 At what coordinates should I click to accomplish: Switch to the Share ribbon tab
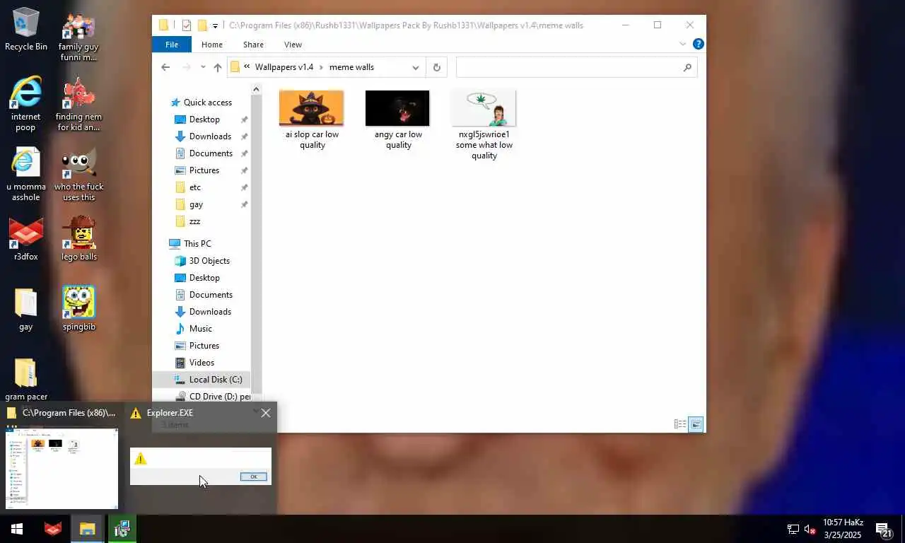(253, 44)
